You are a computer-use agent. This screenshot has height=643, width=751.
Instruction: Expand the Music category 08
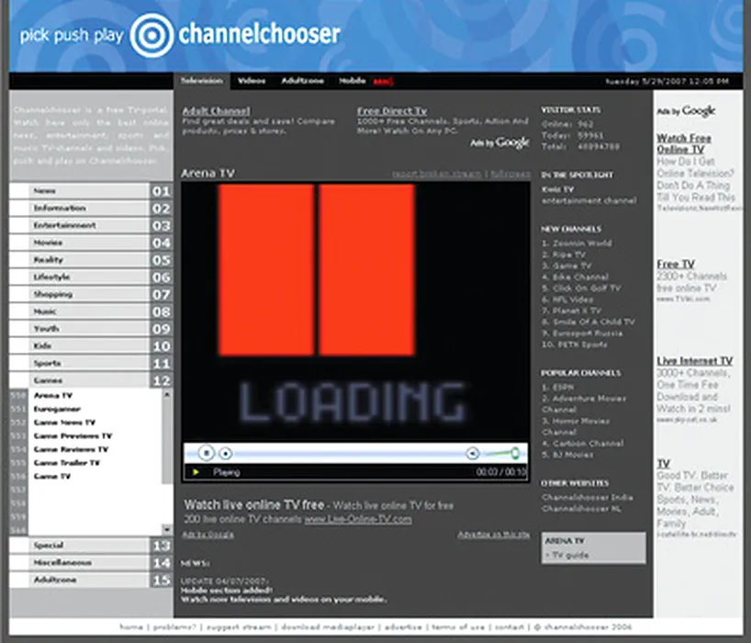(x=90, y=312)
